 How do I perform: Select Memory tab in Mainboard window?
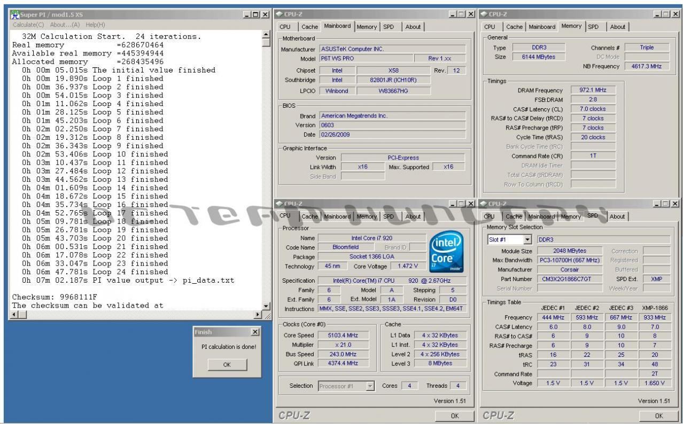pos(367,27)
